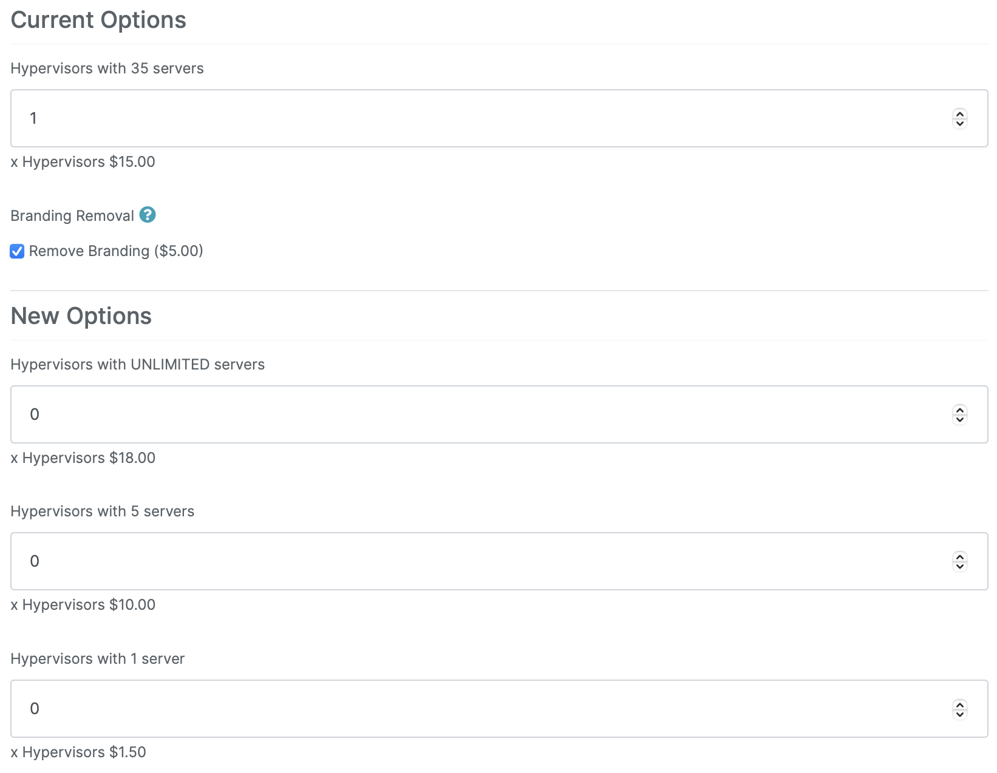Click the 'Hypervisors with 5 servers' label
The height and width of the screenshot is (773, 997).
pyautogui.click(x=103, y=511)
